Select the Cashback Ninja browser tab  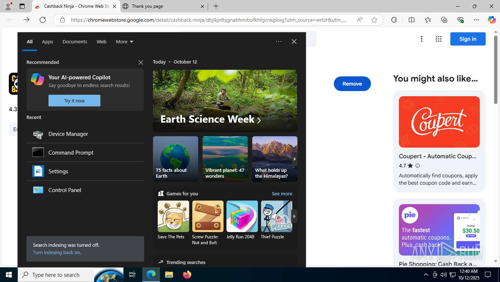pos(76,6)
